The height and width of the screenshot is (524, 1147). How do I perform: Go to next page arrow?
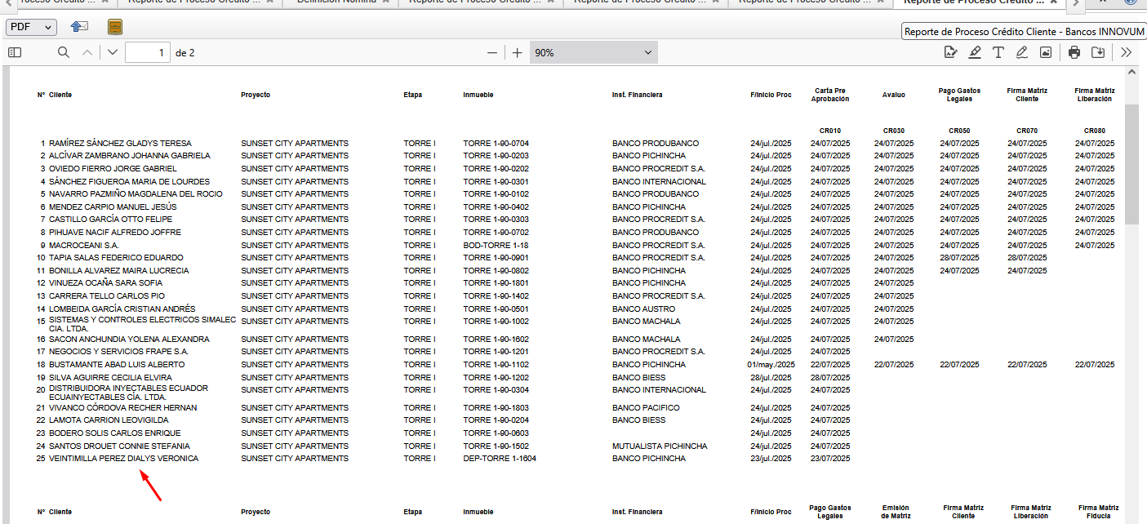(112, 52)
